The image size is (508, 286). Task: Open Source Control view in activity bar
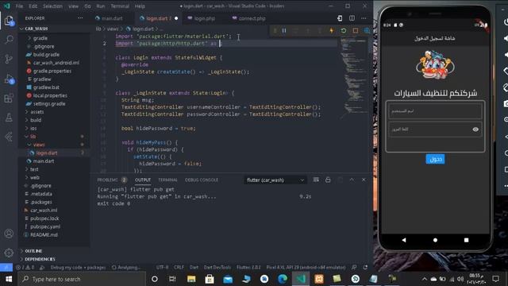(9, 59)
